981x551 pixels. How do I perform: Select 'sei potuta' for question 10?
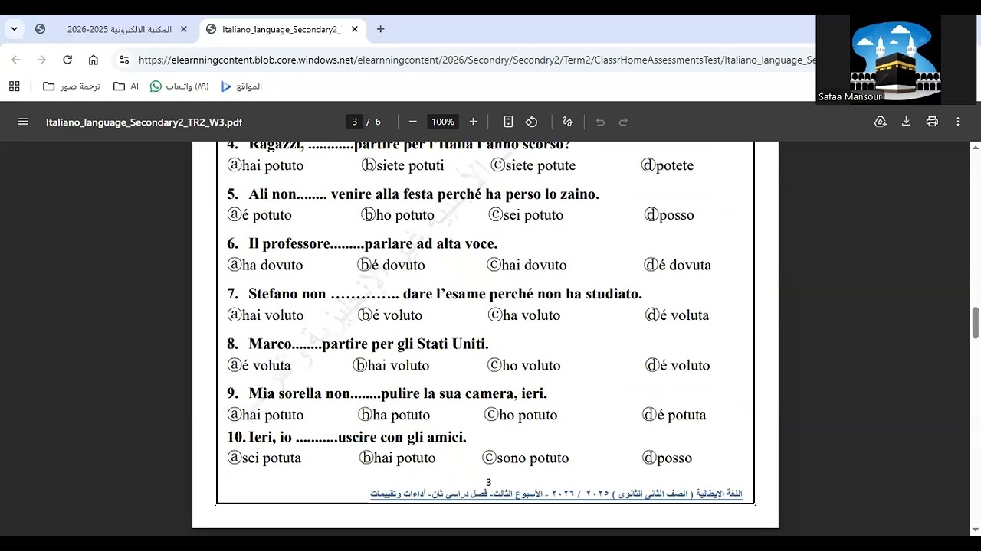click(264, 458)
